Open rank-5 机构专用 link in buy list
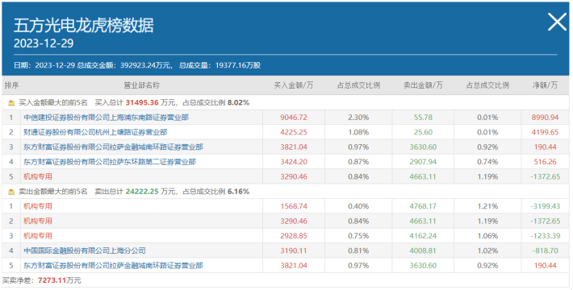 (38, 176)
